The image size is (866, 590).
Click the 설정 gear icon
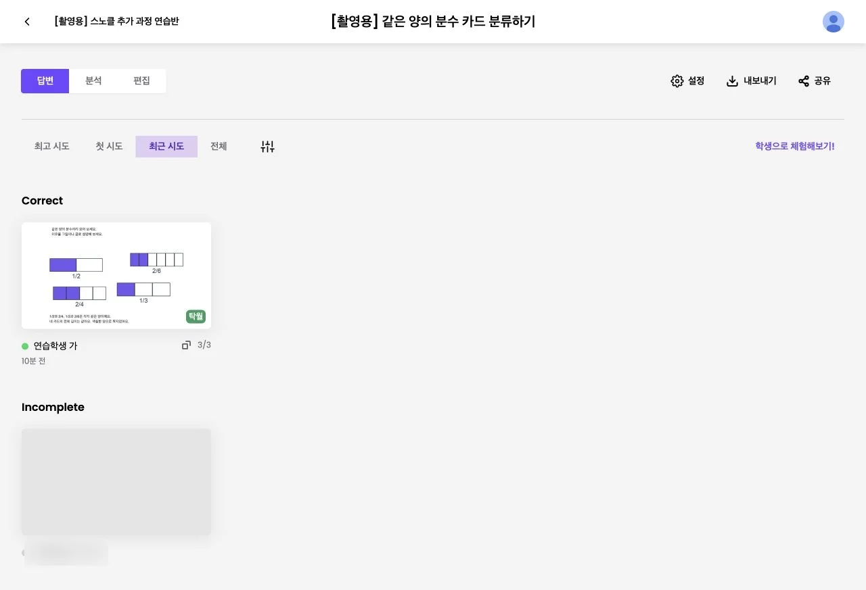tap(677, 81)
